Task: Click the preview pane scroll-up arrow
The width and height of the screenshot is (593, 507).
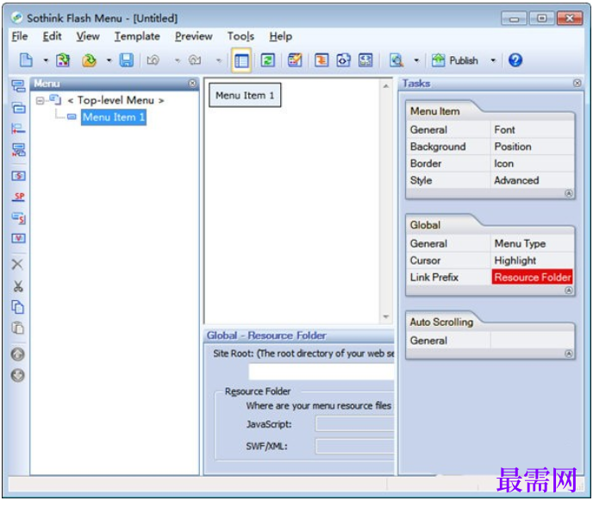Action: click(386, 86)
